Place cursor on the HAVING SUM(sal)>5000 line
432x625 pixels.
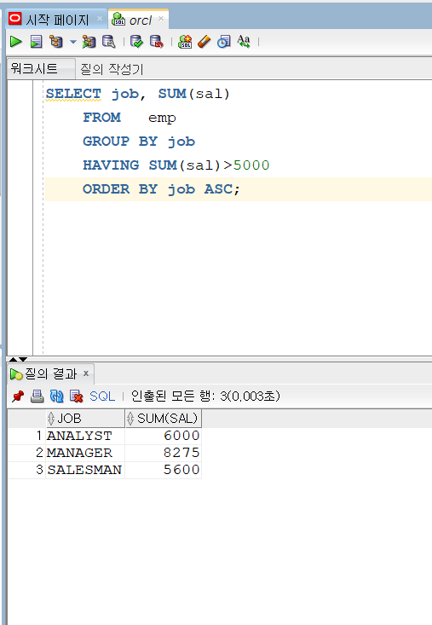[x=176, y=165]
